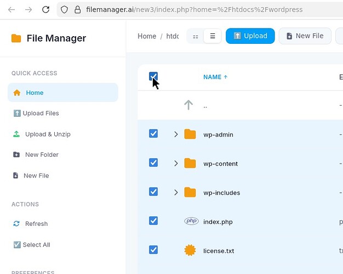Click the Home breadcrumb link

(147, 36)
